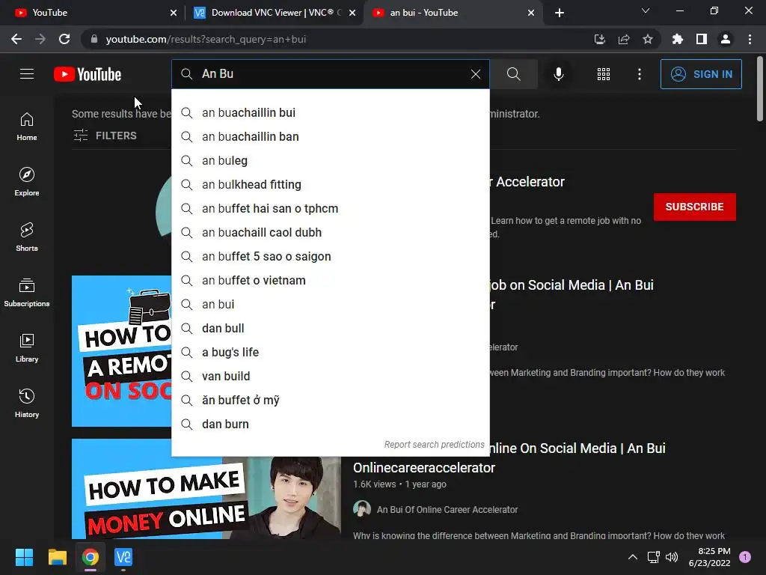Open the Chrome three-dot menu
The height and width of the screenshot is (575, 766).
[x=750, y=39]
